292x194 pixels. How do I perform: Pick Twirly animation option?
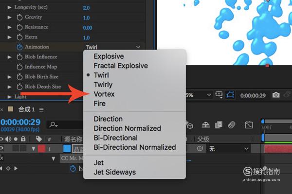pos(103,85)
